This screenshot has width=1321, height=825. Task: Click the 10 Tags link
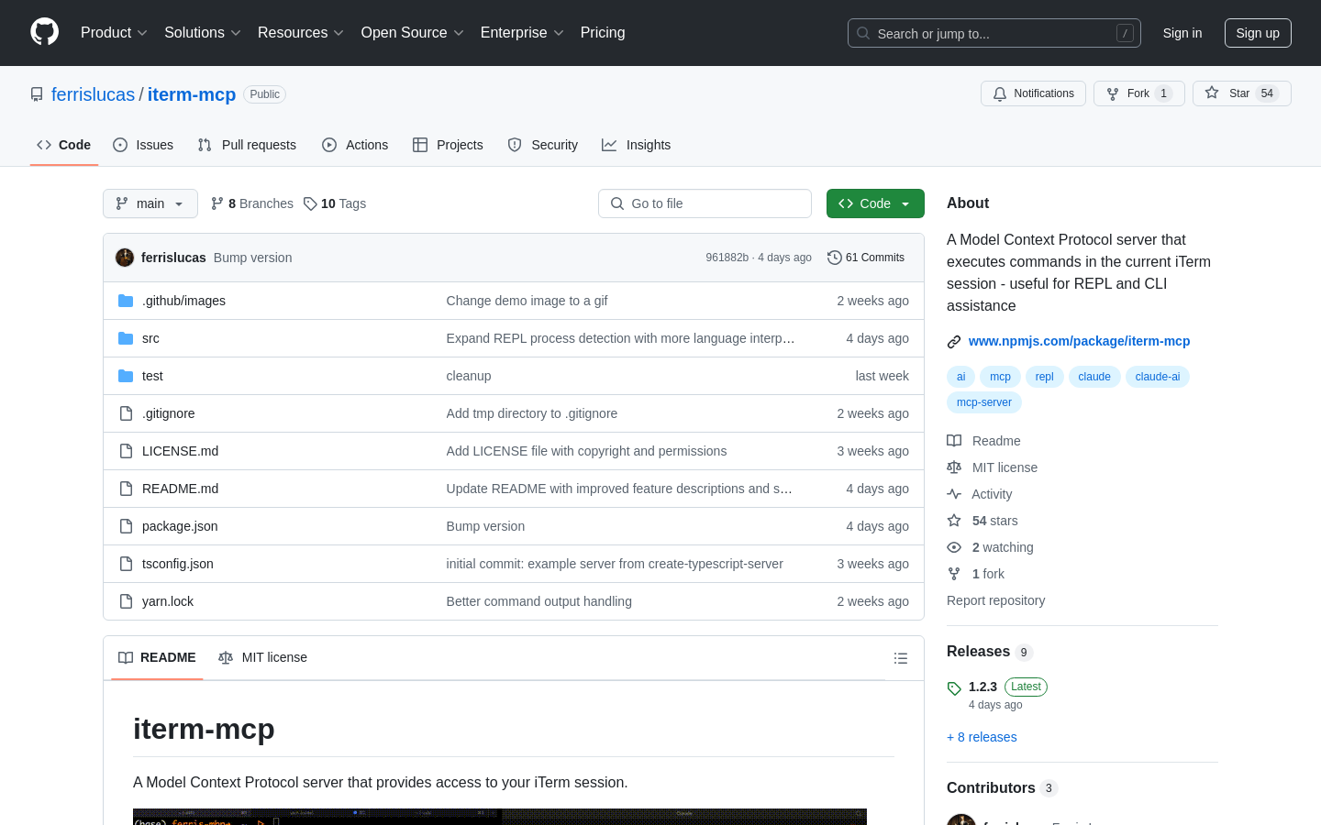coord(335,203)
